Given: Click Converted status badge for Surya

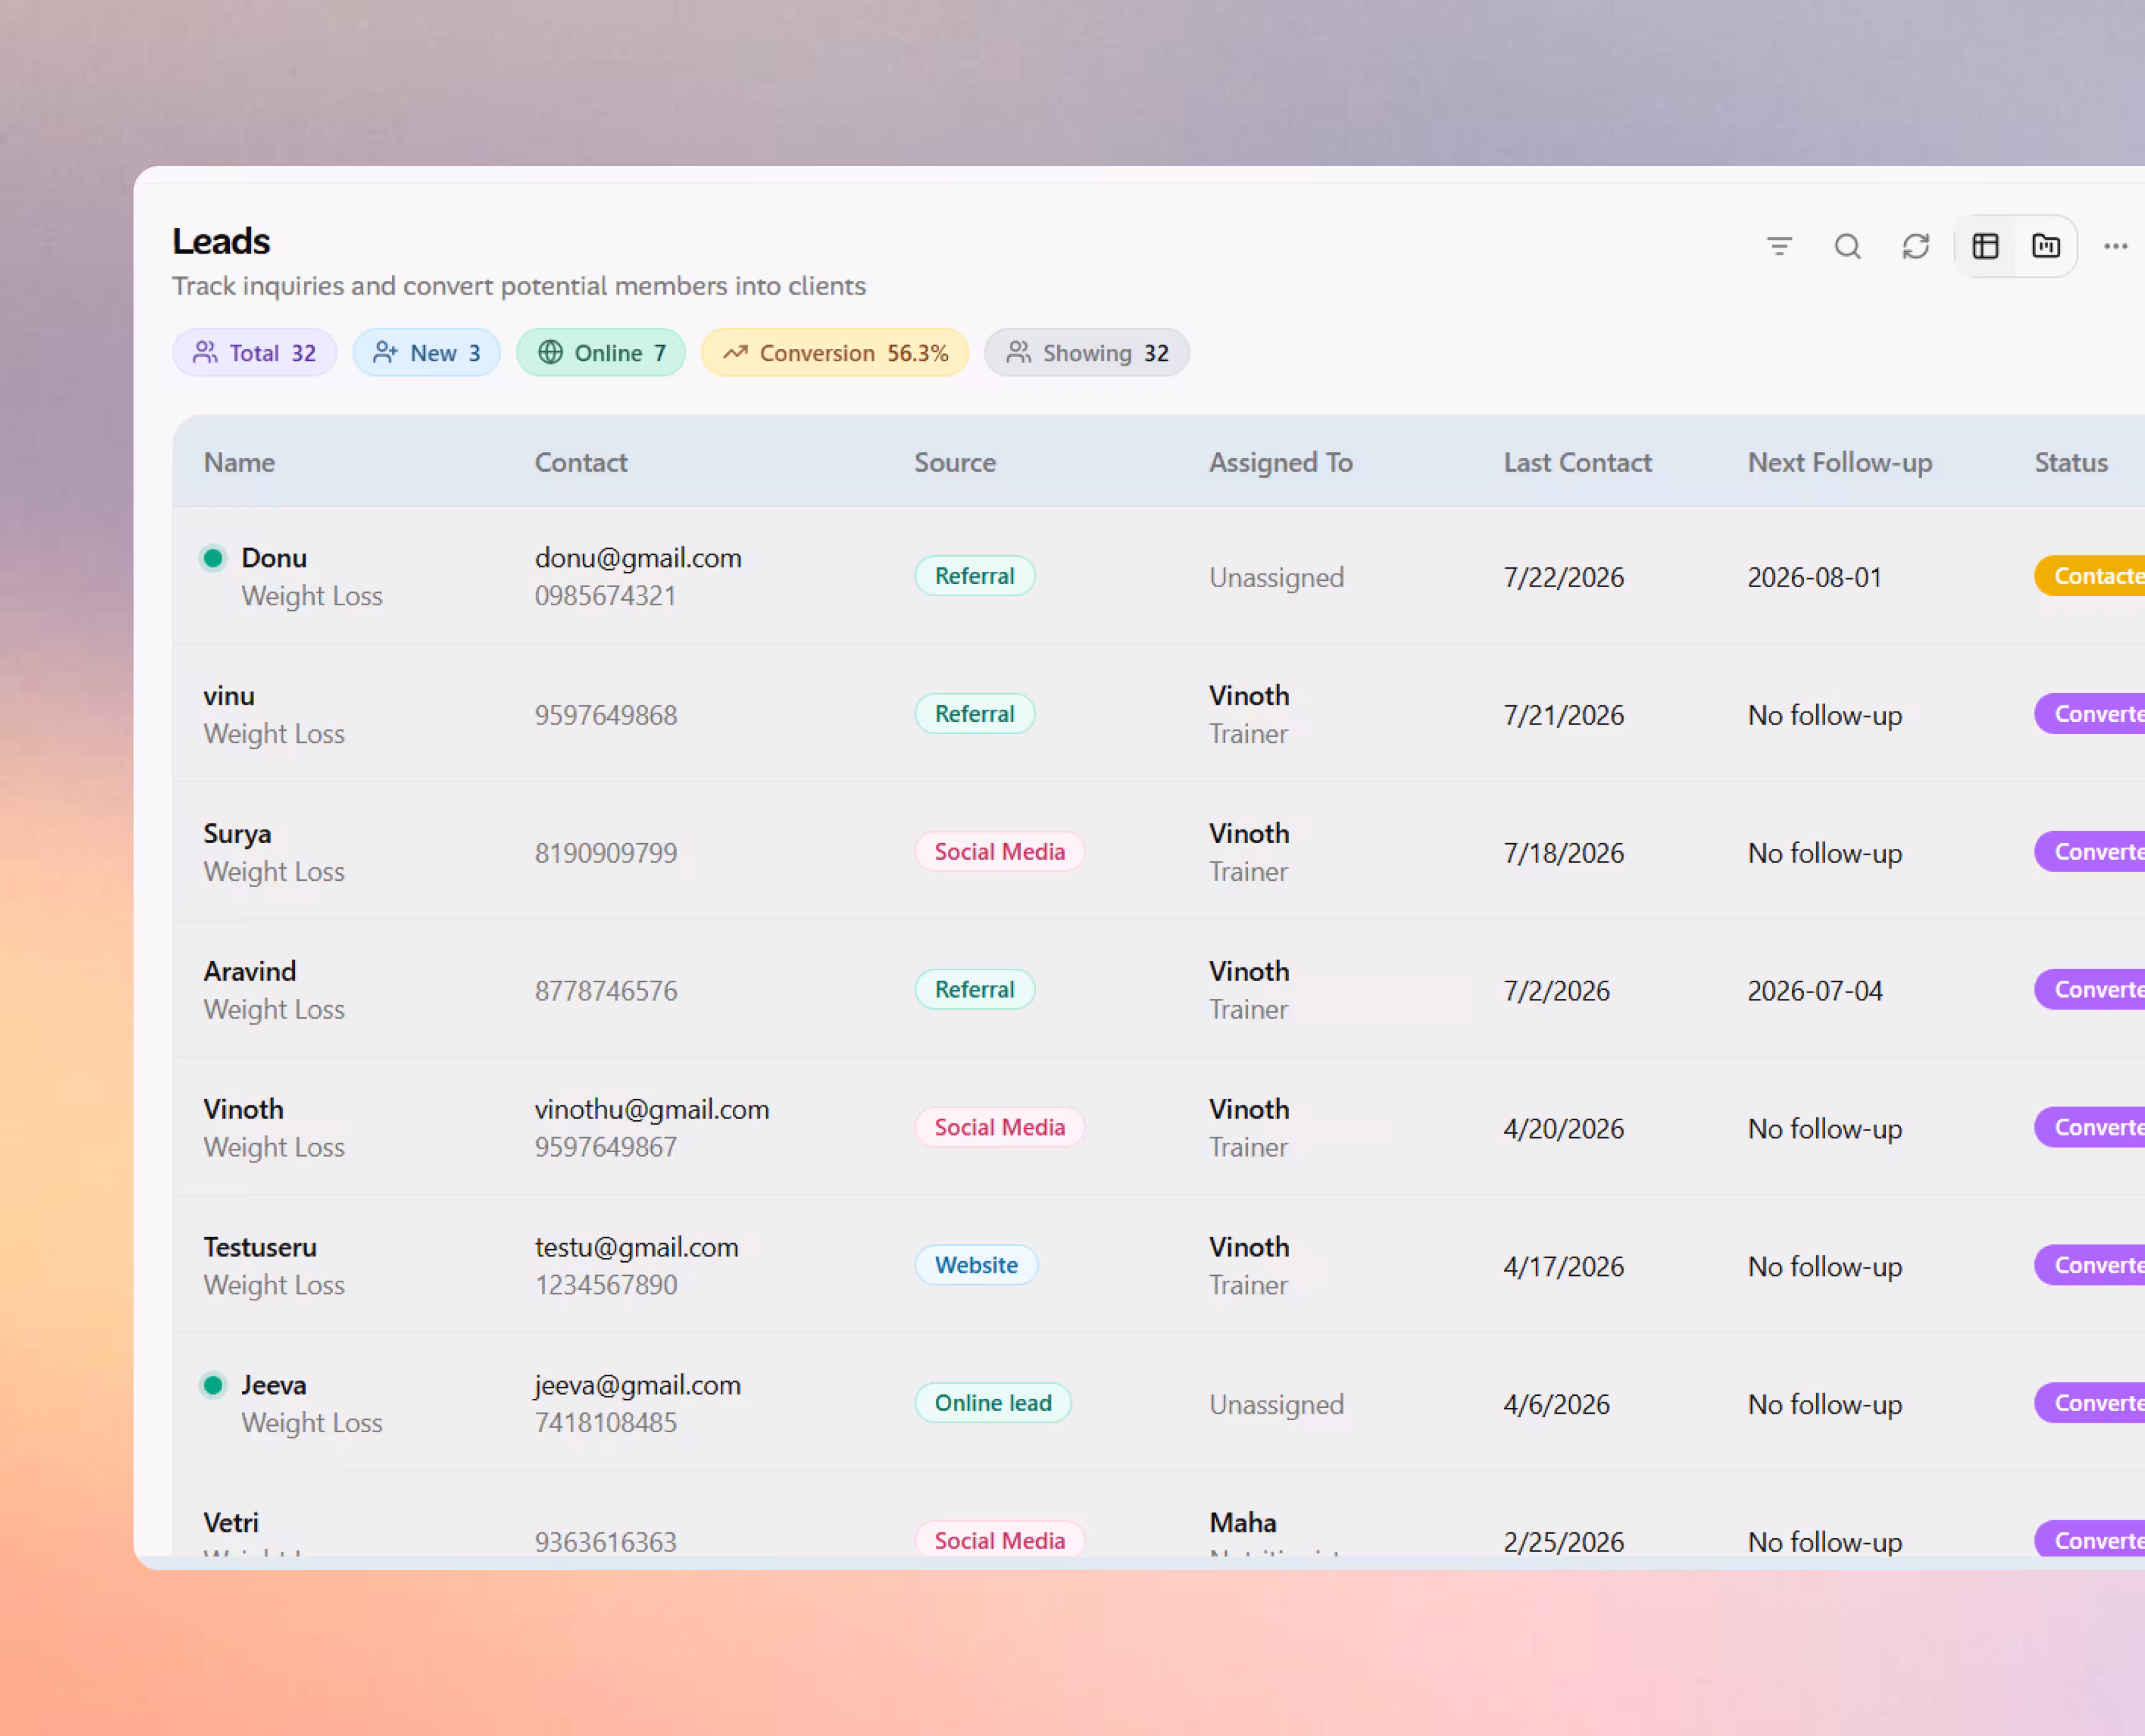Looking at the screenshot, I should [2089, 852].
